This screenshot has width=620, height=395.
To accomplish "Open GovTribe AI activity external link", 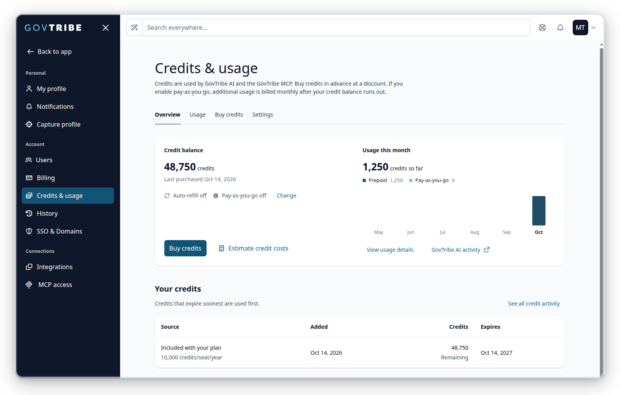I will (460, 250).
